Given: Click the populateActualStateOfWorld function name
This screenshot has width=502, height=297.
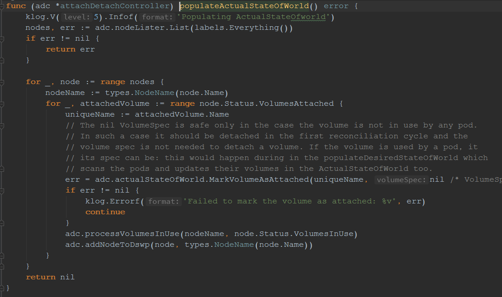Looking at the screenshot, I should pos(244,6).
